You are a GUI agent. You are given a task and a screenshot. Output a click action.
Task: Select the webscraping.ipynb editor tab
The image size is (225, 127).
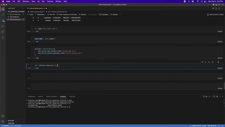[37, 8]
